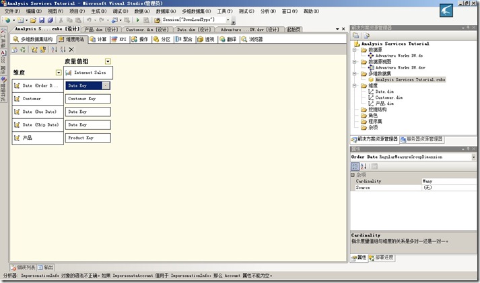Click the Undo arrow icon
This screenshot has width=480, height=283.
(89, 20)
